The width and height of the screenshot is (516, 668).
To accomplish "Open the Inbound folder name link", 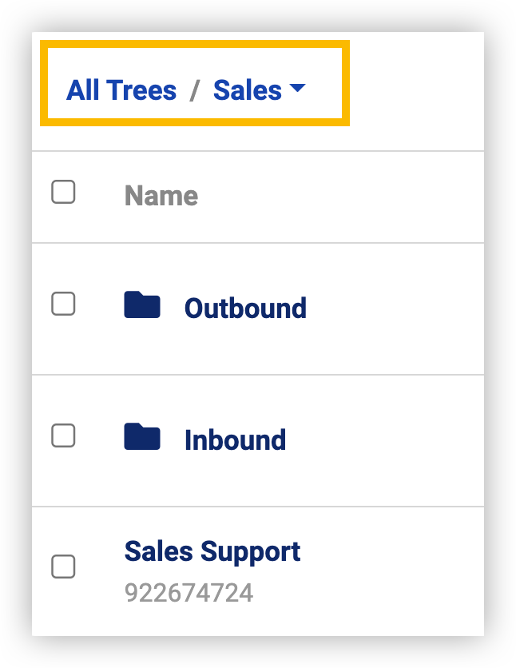I will pyautogui.click(x=235, y=439).
